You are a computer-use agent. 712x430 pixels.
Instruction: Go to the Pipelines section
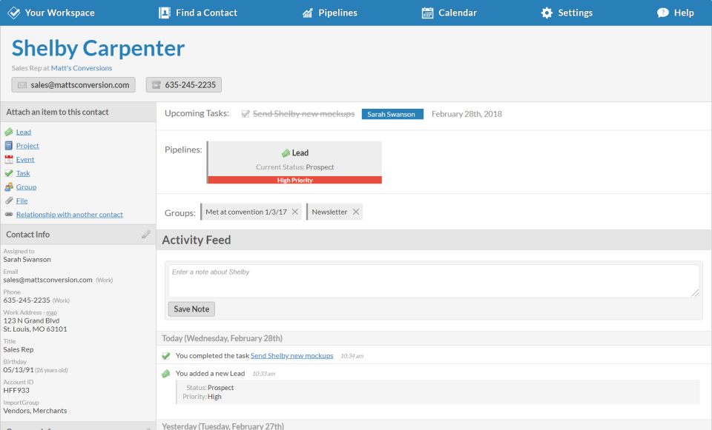click(x=329, y=13)
